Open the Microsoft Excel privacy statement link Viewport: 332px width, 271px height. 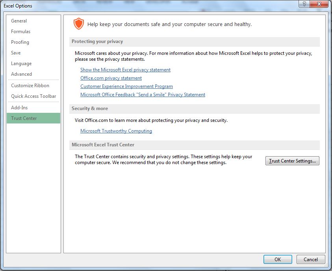pyautogui.click(x=125, y=70)
